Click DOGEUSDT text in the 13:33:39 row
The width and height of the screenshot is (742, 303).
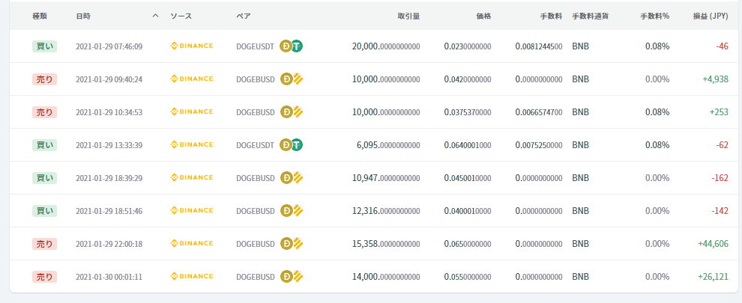pos(255,145)
